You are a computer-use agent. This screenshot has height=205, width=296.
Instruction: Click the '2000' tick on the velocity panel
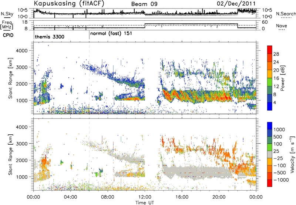coord(23,160)
